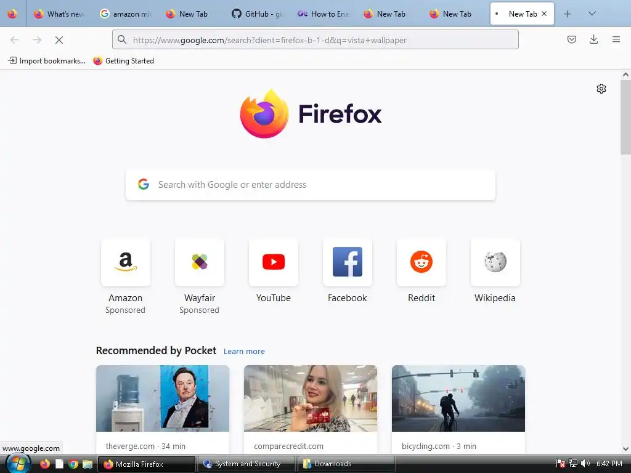The width and height of the screenshot is (631, 473).
Task: Expand the list all tabs chevron
Action: [592, 14]
